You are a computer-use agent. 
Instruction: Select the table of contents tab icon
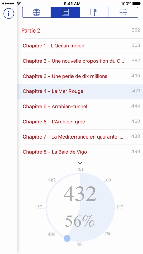tap(65, 12)
